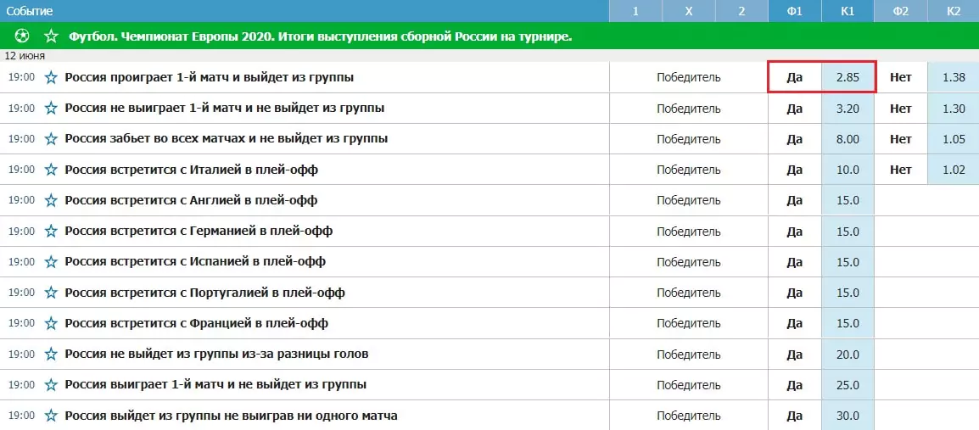The height and width of the screenshot is (430, 979).
Task: Star the 'встретится с Италией' row
Action: [x=51, y=170]
